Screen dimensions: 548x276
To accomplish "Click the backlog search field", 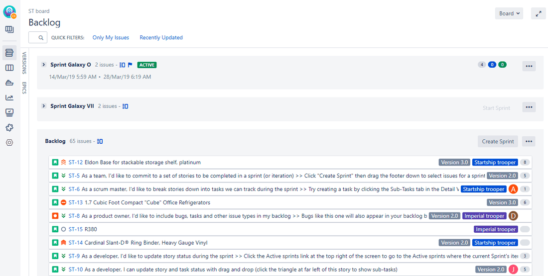I will pyautogui.click(x=38, y=38).
